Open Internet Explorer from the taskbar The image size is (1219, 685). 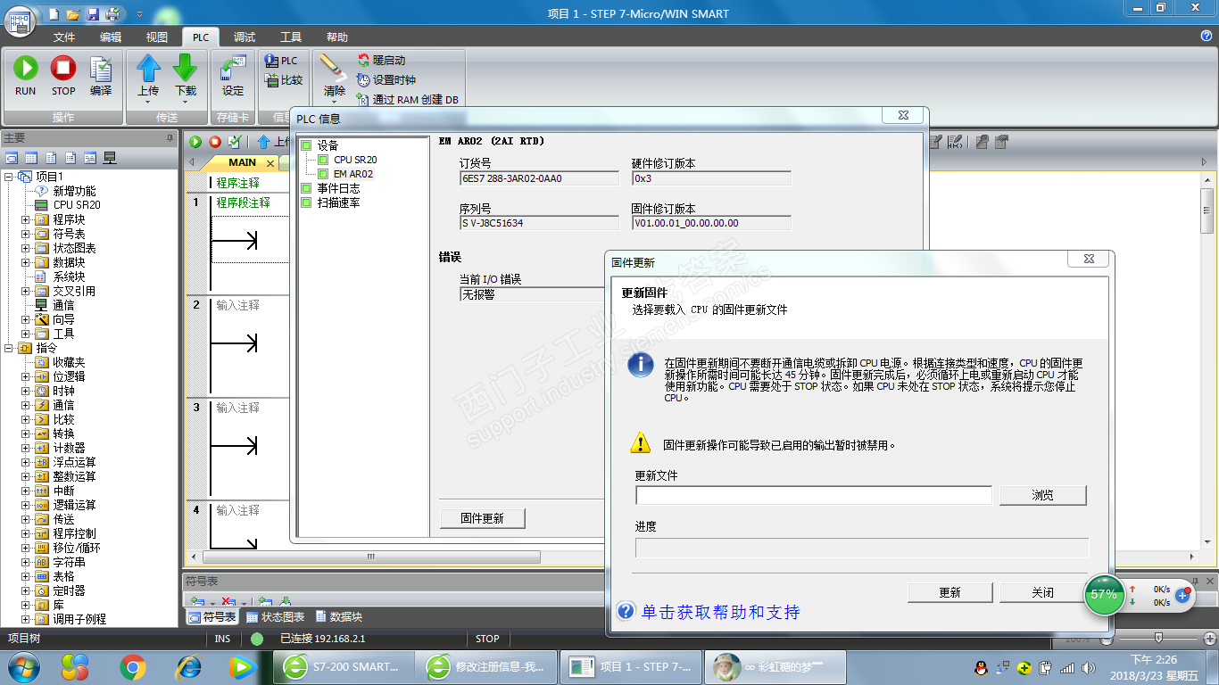click(x=188, y=666)
